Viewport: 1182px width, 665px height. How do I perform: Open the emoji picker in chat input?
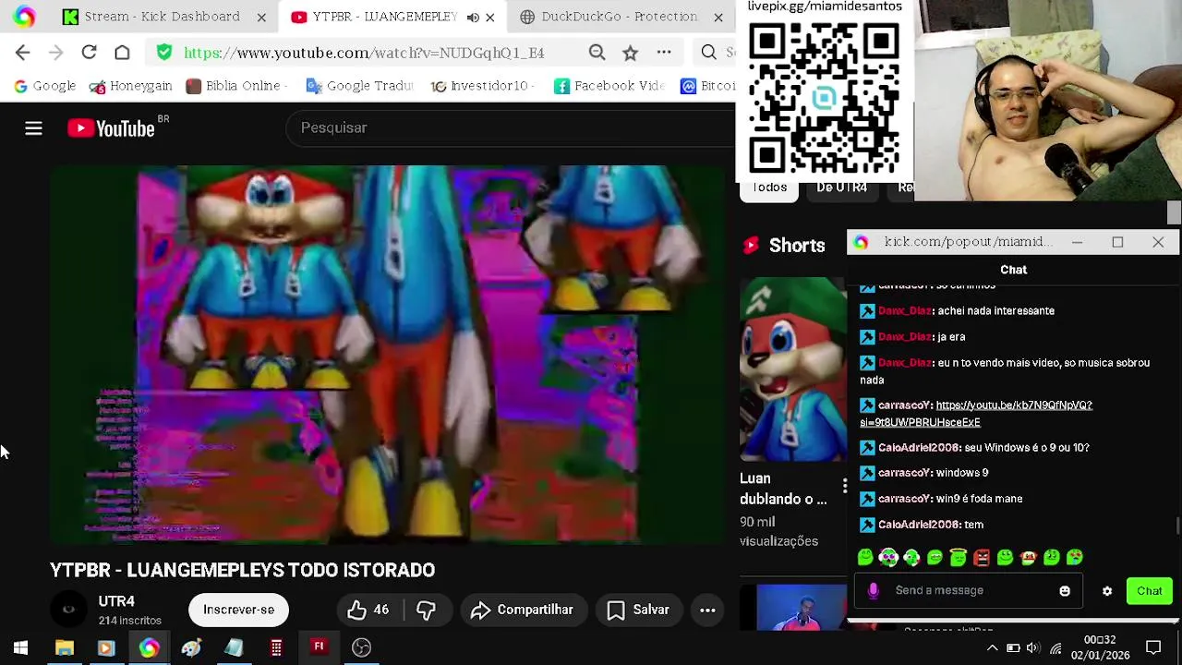1065,591
